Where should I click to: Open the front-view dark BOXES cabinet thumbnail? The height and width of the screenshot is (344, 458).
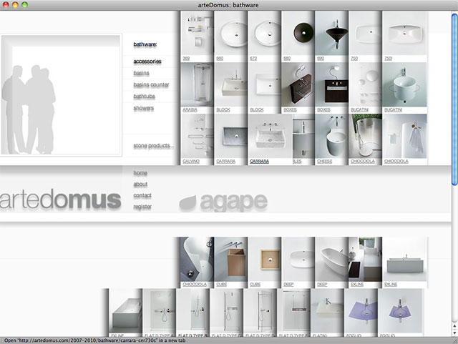pyautogui.click(x=331, y=84)
